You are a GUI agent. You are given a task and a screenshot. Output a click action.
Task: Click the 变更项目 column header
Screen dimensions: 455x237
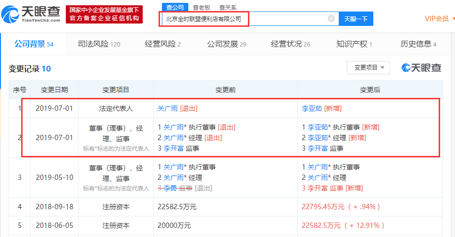(x=116, y=90)
